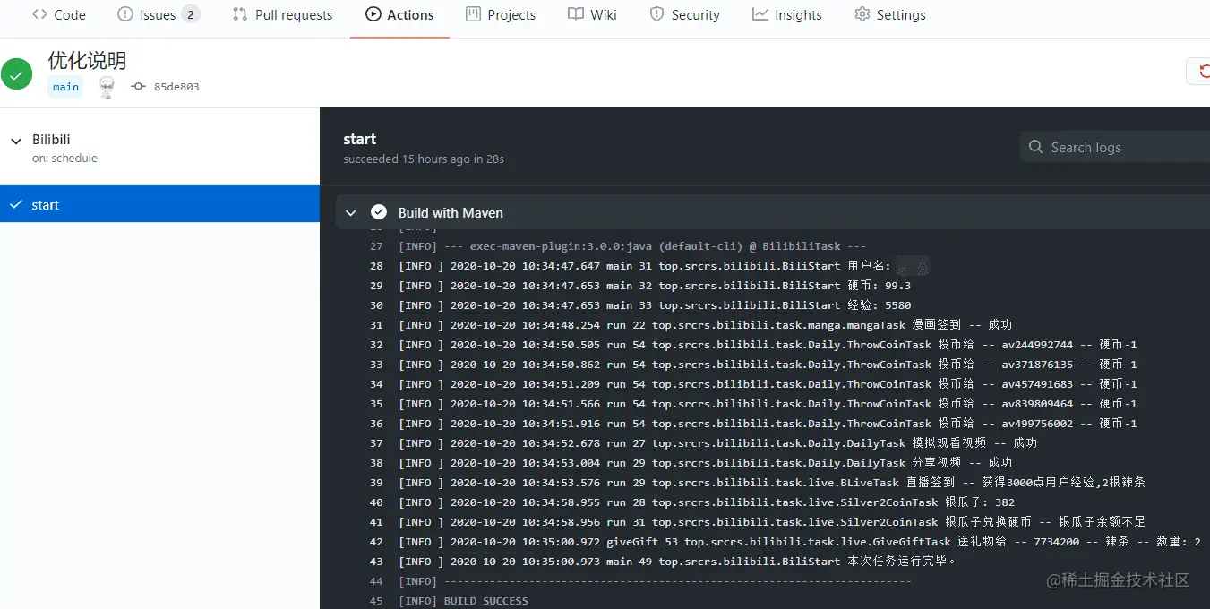Open the Issues tab
Image resolution: width=1210 pixels, height=609 pixels.
click(159, 14)
